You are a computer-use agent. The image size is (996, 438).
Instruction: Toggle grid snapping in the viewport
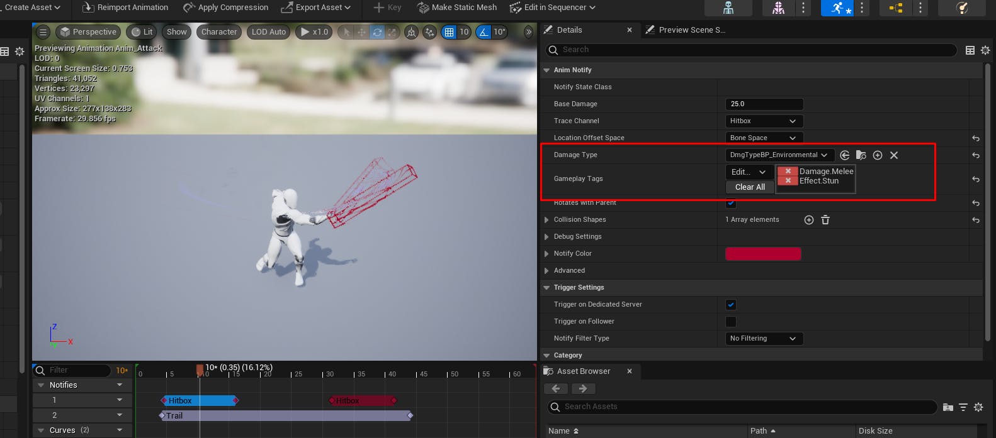[x=449, y=32]
